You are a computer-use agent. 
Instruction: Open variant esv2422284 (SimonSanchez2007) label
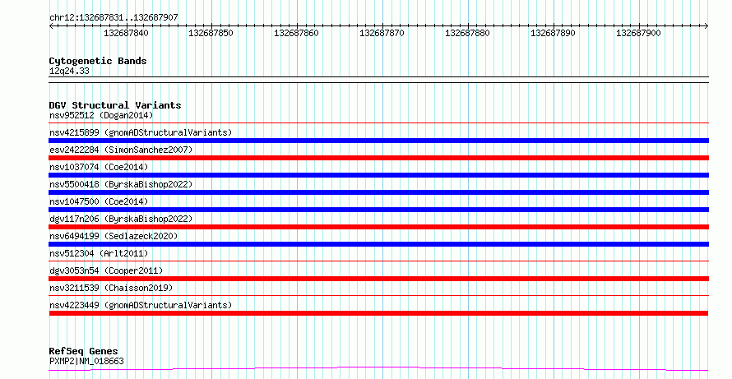[x=121, y=150]
